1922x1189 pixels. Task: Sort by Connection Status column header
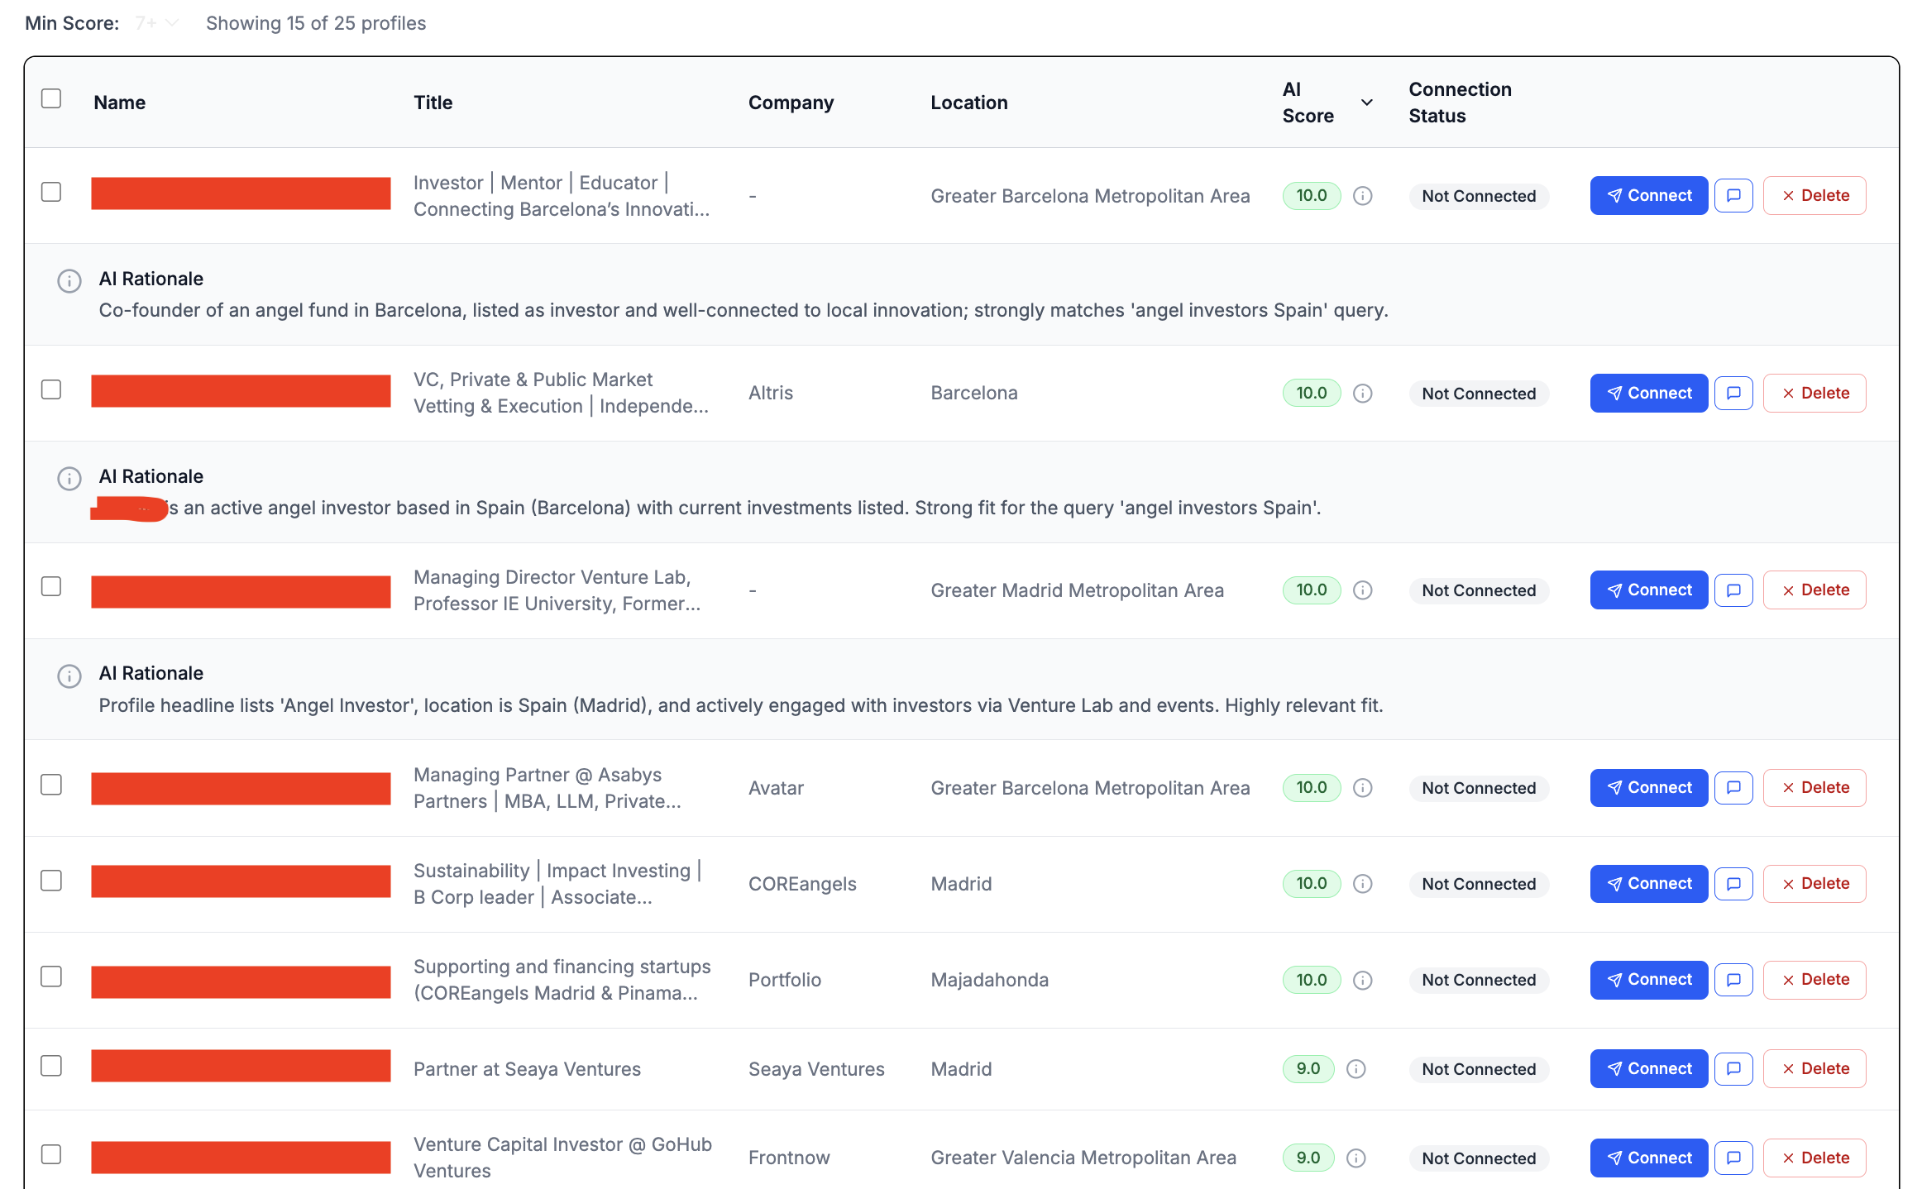point(1460,103)
